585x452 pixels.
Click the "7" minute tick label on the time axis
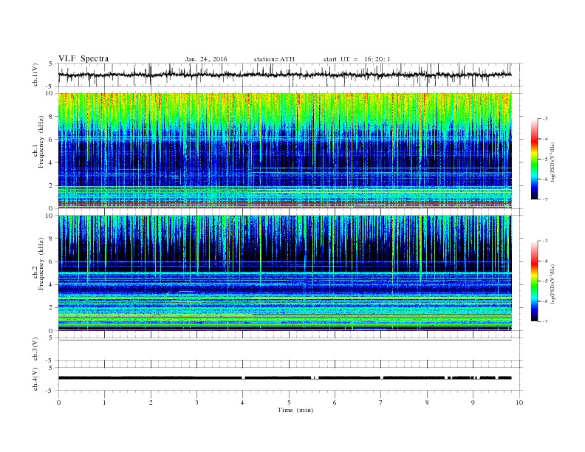pyautogui.click(x=381, y=403)
